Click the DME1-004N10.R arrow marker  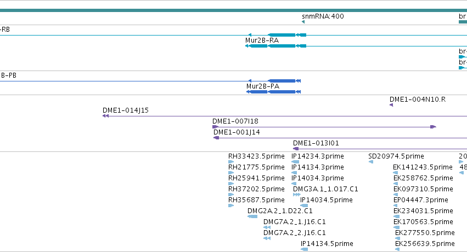[391, 105]
